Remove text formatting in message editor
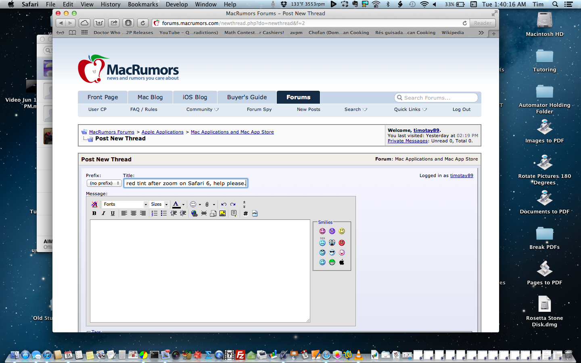The image size is (581, 363). click(94, 204)
